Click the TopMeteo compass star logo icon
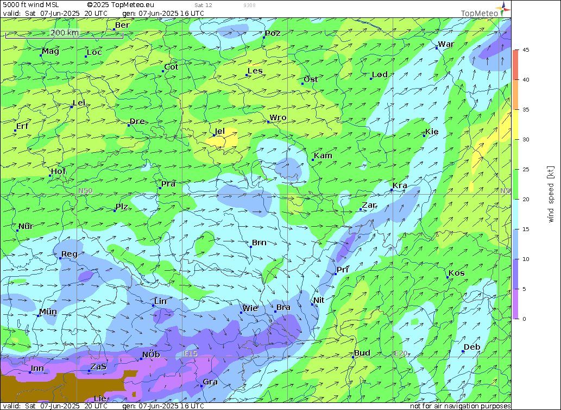The height and width of the screenshot is (410, 561). click(x=503, y=9)
